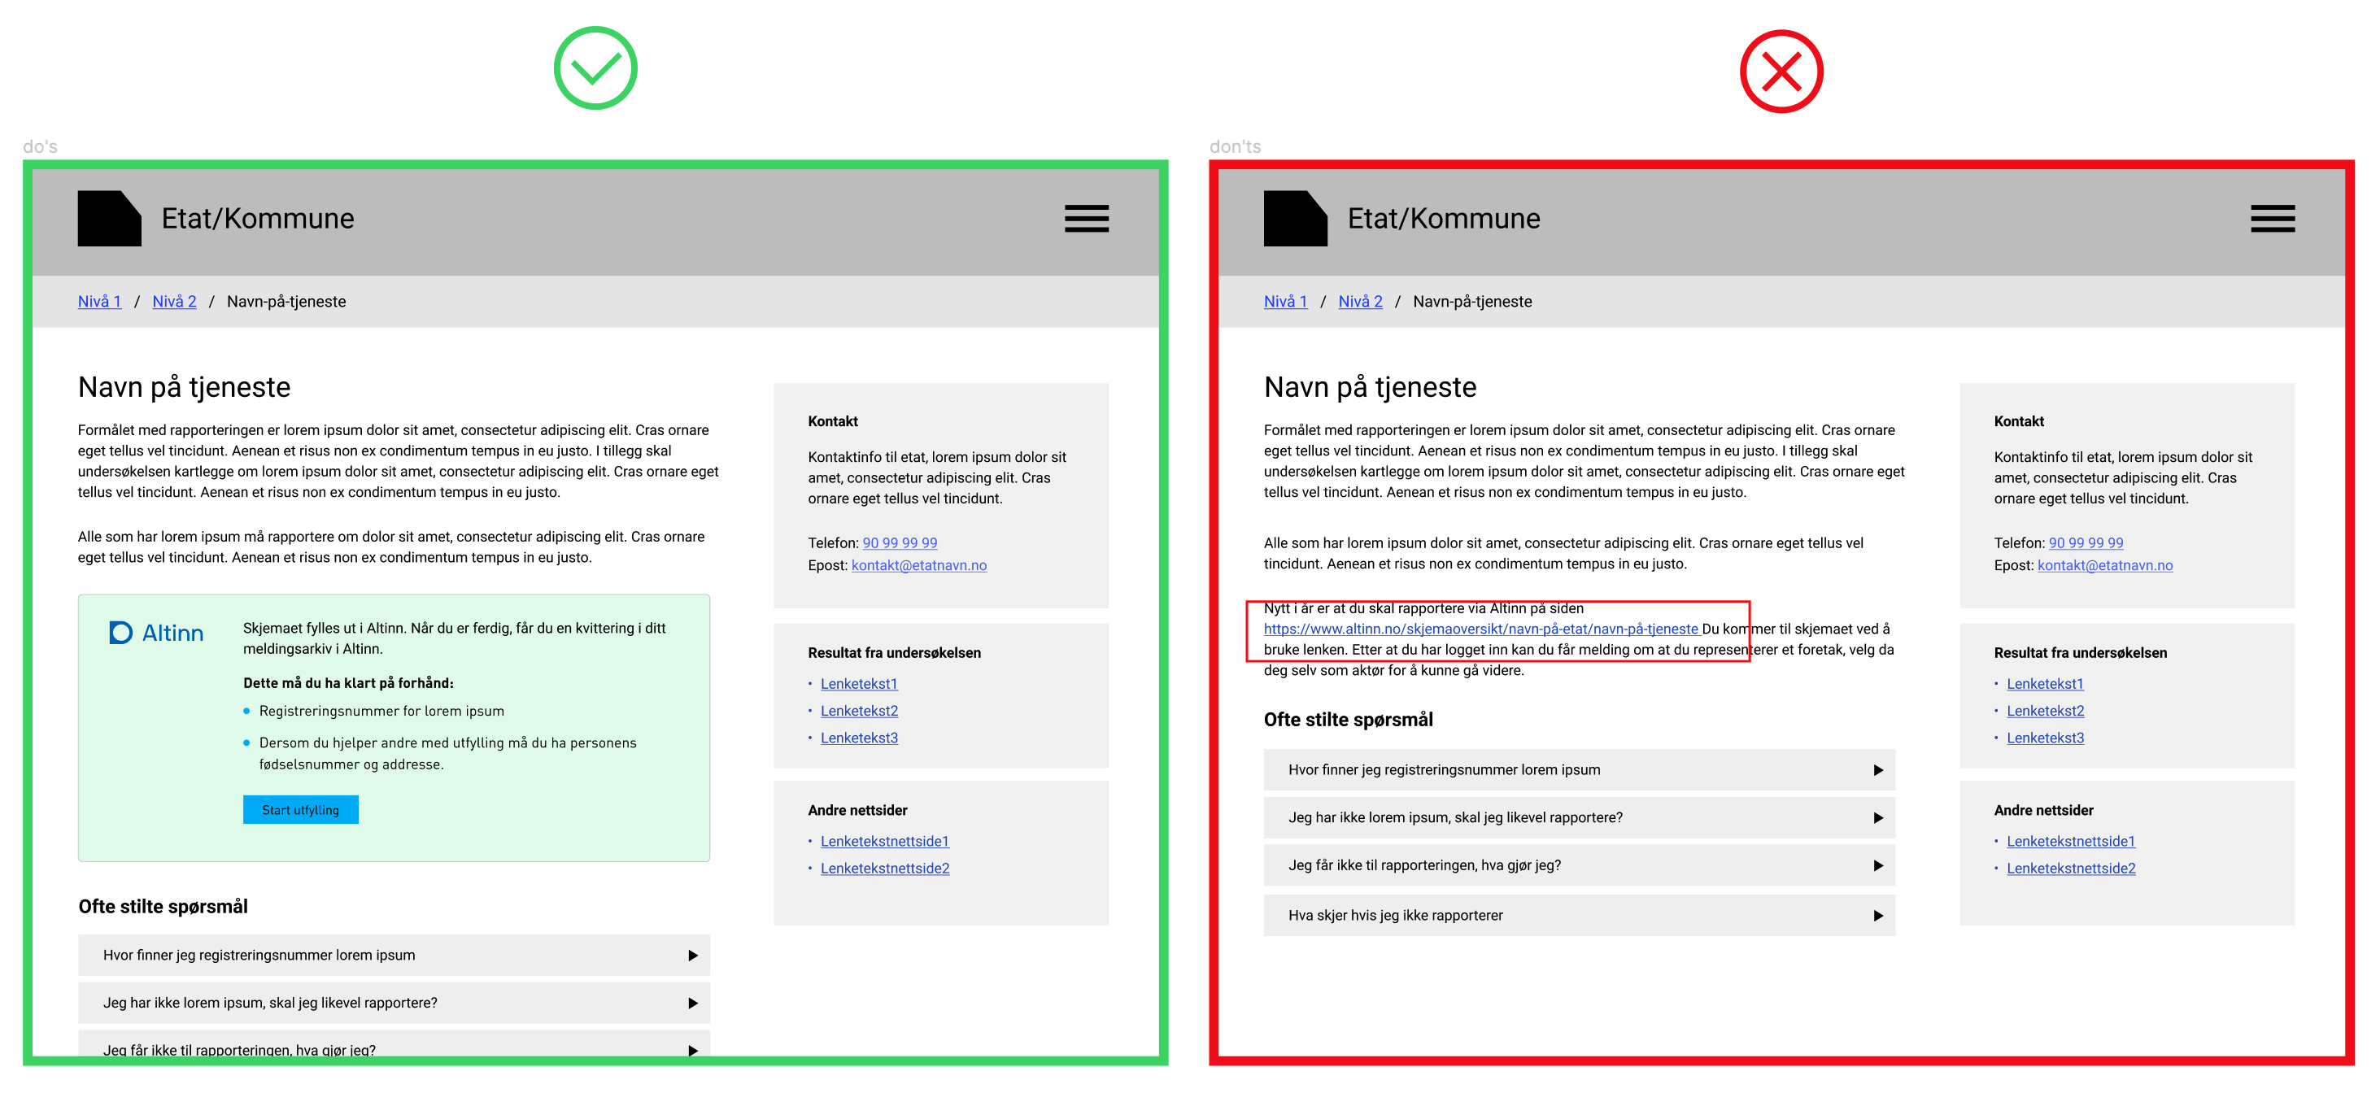This screenshot has width=2380, height=1093.
Task: Open Lenketekst2 link in do's example
Action: [x=858, y=711]
